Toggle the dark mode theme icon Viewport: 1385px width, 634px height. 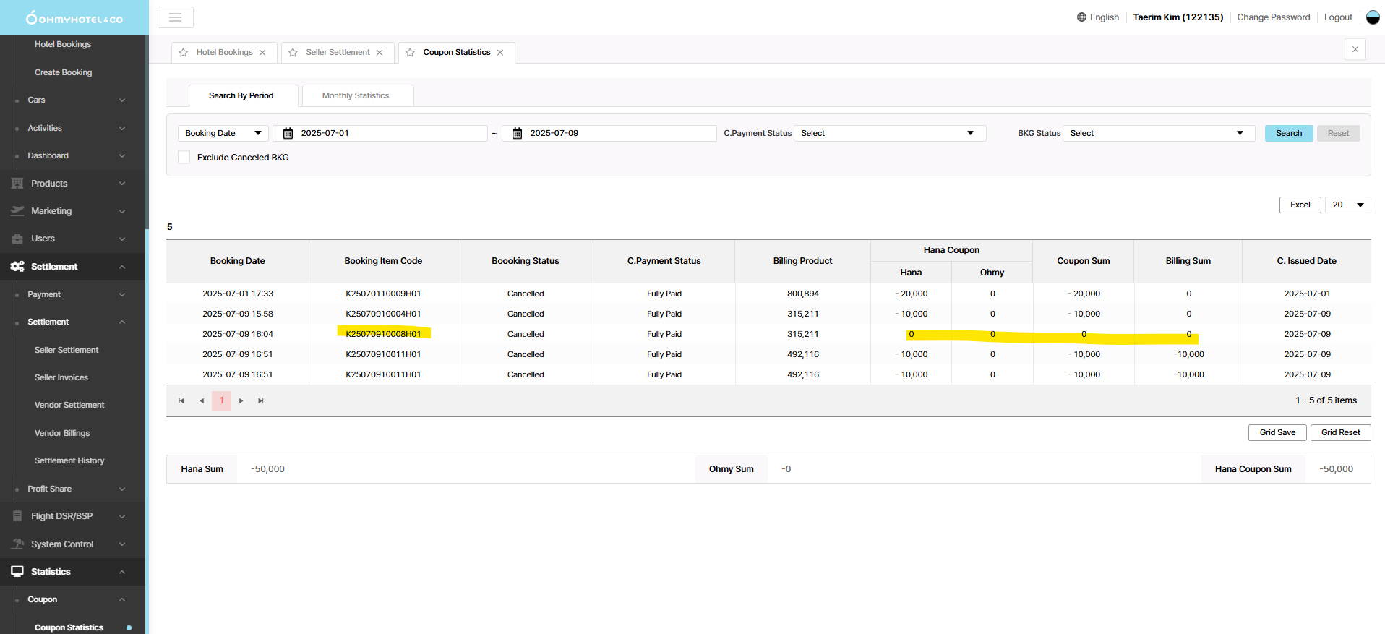click(1373, 17)
